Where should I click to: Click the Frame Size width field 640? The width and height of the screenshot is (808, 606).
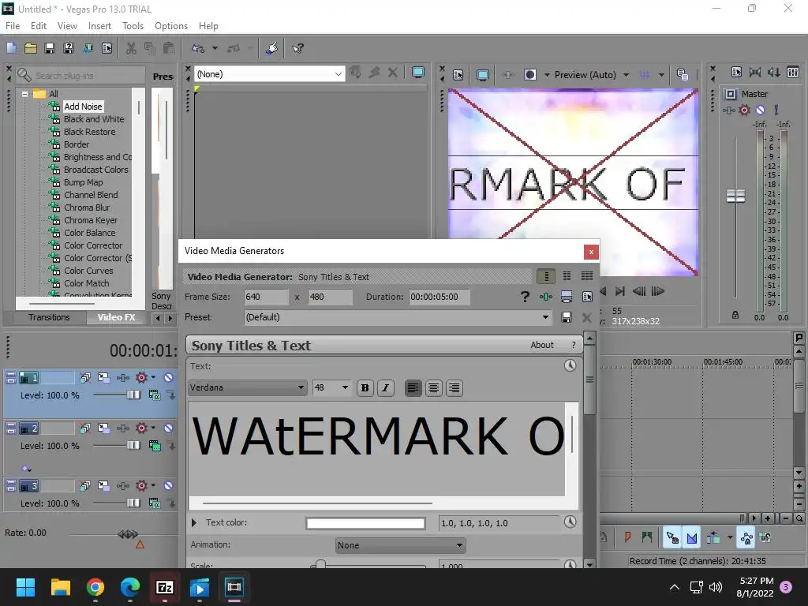point(267,297)
